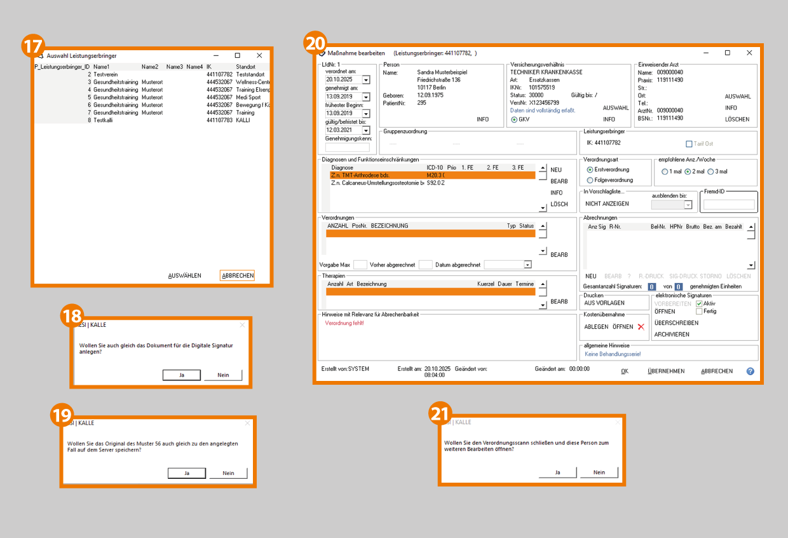
Task: Expand the gültig/befristet bis date picker
Action: click(366, 130)
